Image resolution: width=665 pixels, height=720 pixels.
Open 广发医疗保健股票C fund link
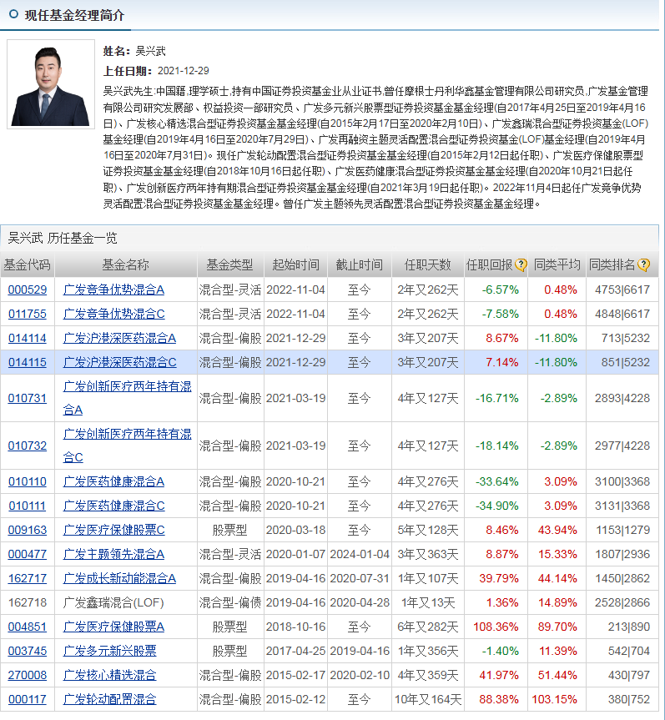pos(114,530)
